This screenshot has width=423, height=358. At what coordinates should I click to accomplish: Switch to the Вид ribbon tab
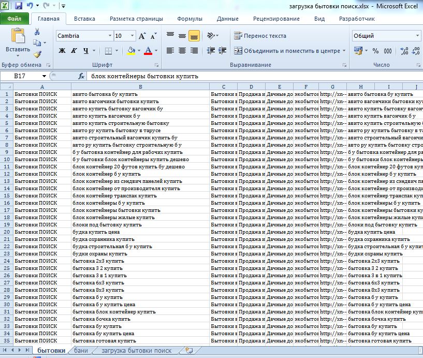click(319, 19)
